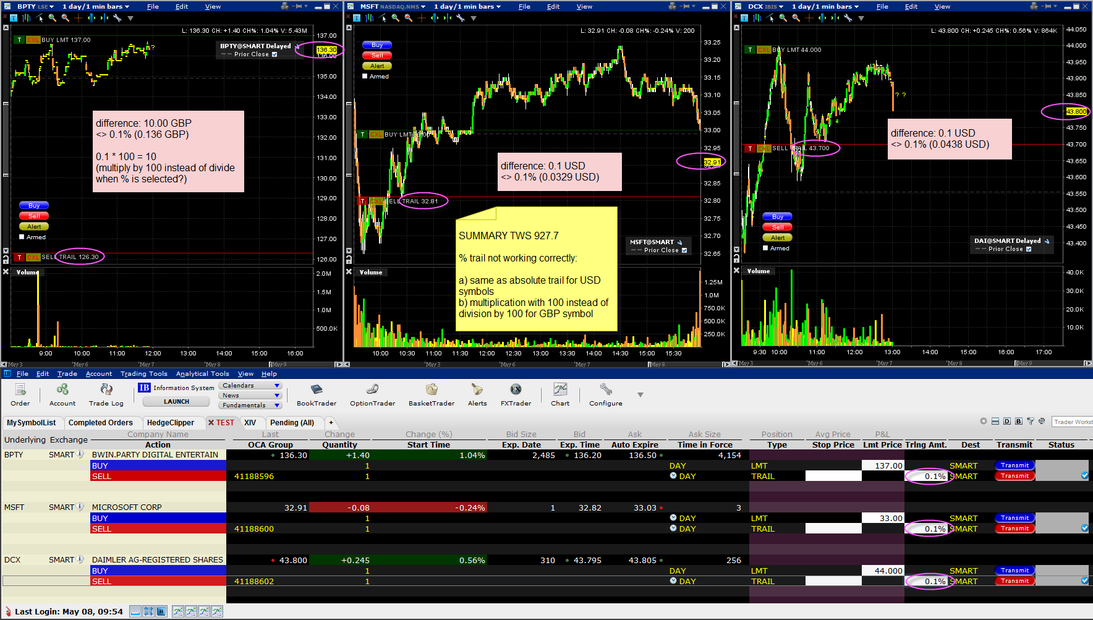Click wrench settings icon in DCX chart
The height and width of the screenshot is (620, 1093).
point(848,18)
